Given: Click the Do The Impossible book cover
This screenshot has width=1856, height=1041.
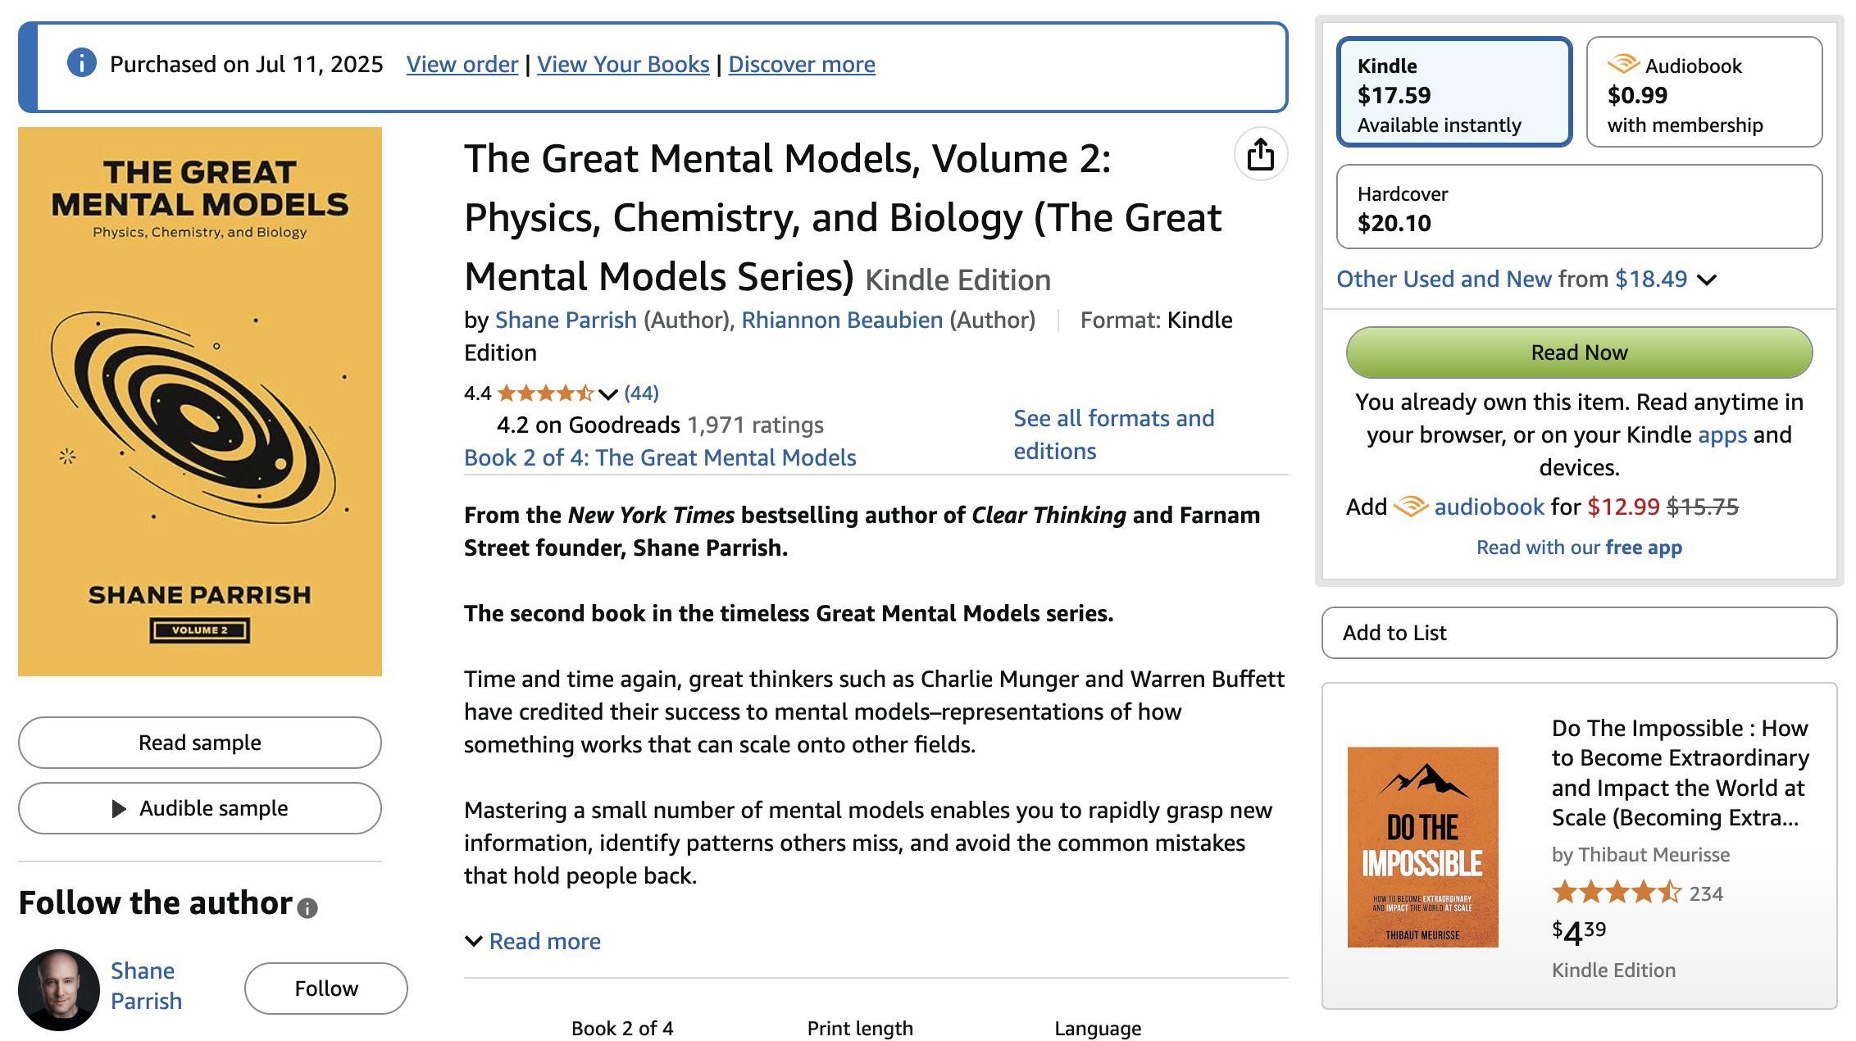Looking at the screenshot, I should (1422, 847).
